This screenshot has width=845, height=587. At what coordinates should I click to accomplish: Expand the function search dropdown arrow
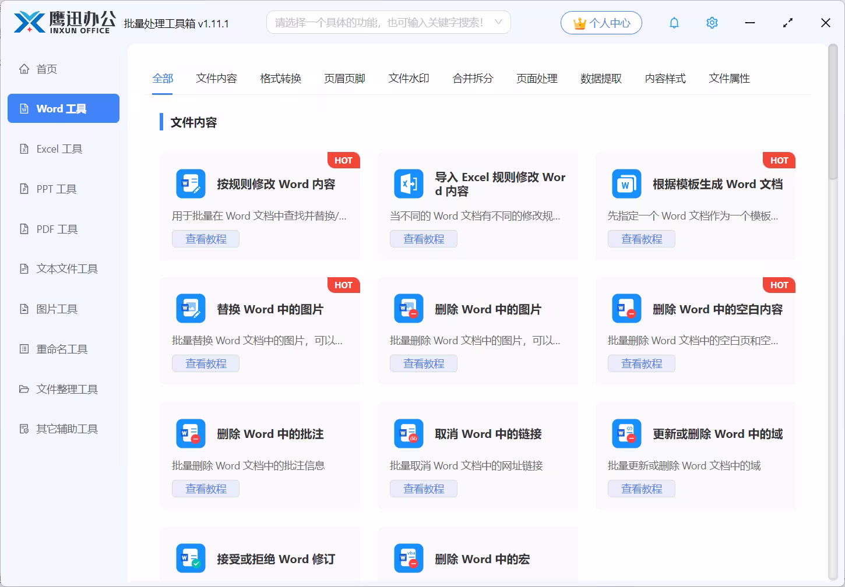tap(498, 22)
